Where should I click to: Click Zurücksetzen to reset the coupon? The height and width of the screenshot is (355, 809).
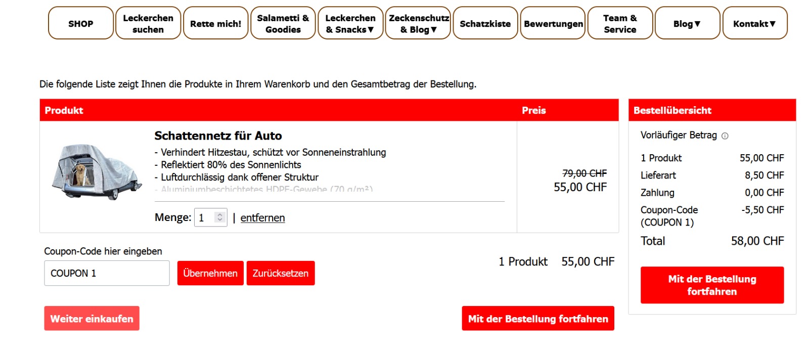[x=281, y=273]
